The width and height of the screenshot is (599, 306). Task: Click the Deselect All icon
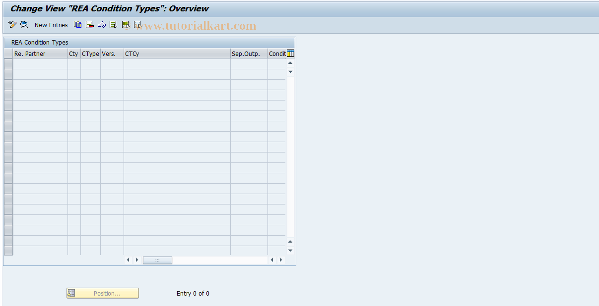click(137, 25)
